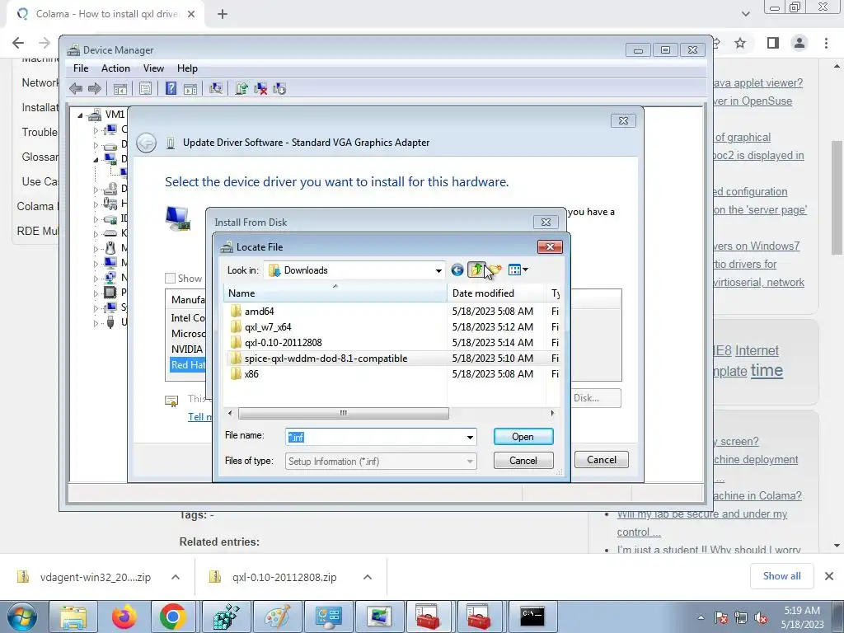Open Chrome side panel icon

click(773, 43)
